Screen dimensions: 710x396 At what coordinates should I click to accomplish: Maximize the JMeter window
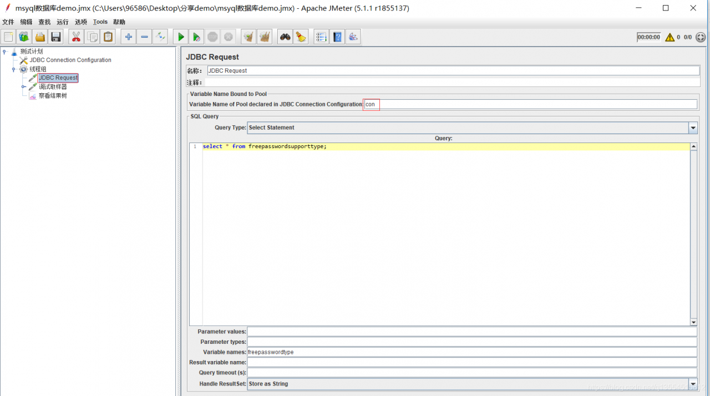pos(666,8)
